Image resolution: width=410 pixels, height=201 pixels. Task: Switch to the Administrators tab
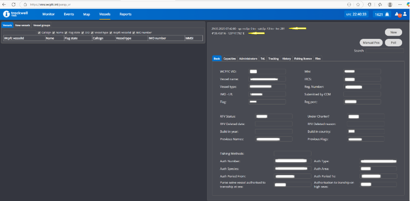tap(248, 59)
